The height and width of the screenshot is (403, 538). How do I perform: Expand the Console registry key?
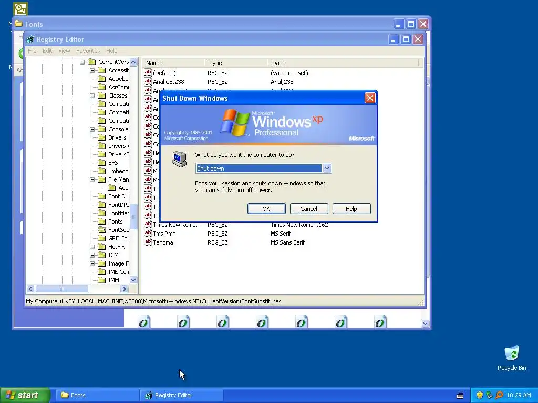pos(92,129)
